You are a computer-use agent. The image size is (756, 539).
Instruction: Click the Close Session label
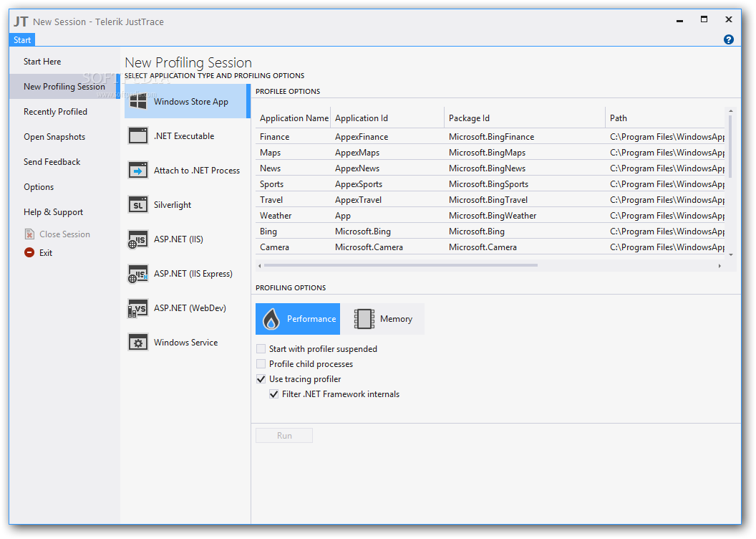(x=64, y=234)
